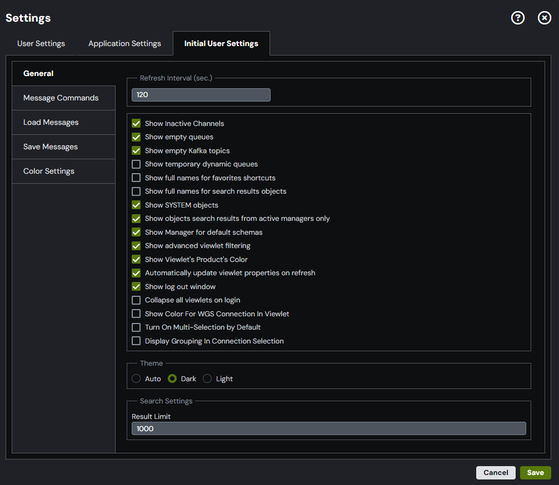
Task: Select the General section
Action: 64,73
